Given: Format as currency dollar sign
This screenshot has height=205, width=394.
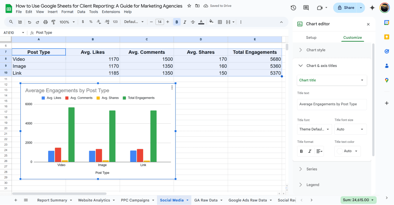Looking at the screenshot, I should tap(83, 22).
